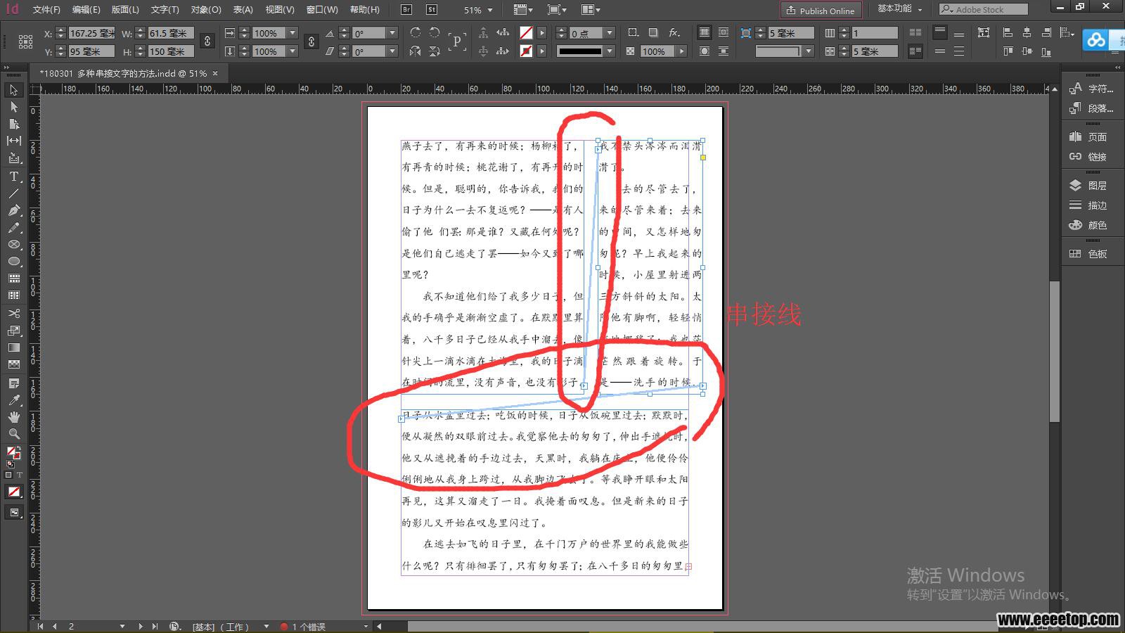
Task: Expand the shear angle dropdown
Action: click(392, 51)
